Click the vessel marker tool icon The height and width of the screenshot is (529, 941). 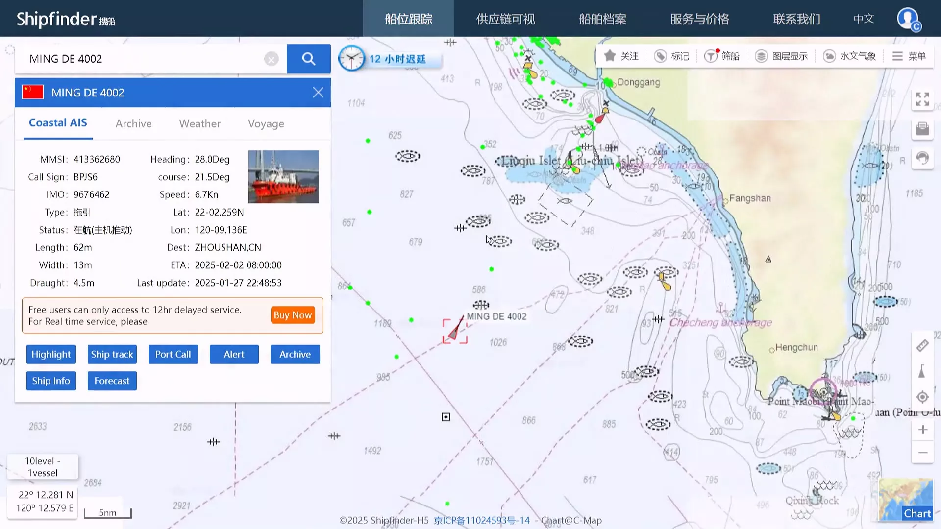(922, 371)
